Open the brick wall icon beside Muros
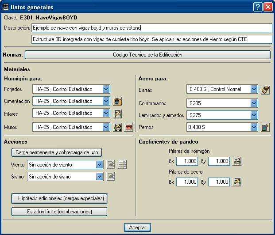This screenshot has width=275, height=235. 129,127
